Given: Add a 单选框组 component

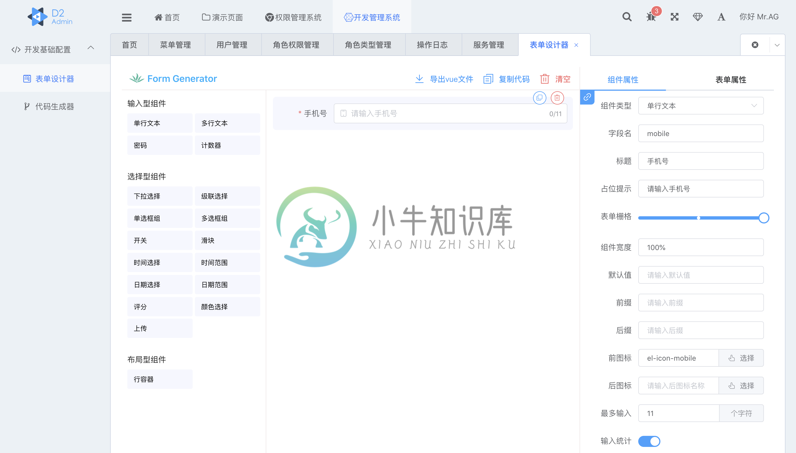Looking at the screenshot, I should (160, 218).
